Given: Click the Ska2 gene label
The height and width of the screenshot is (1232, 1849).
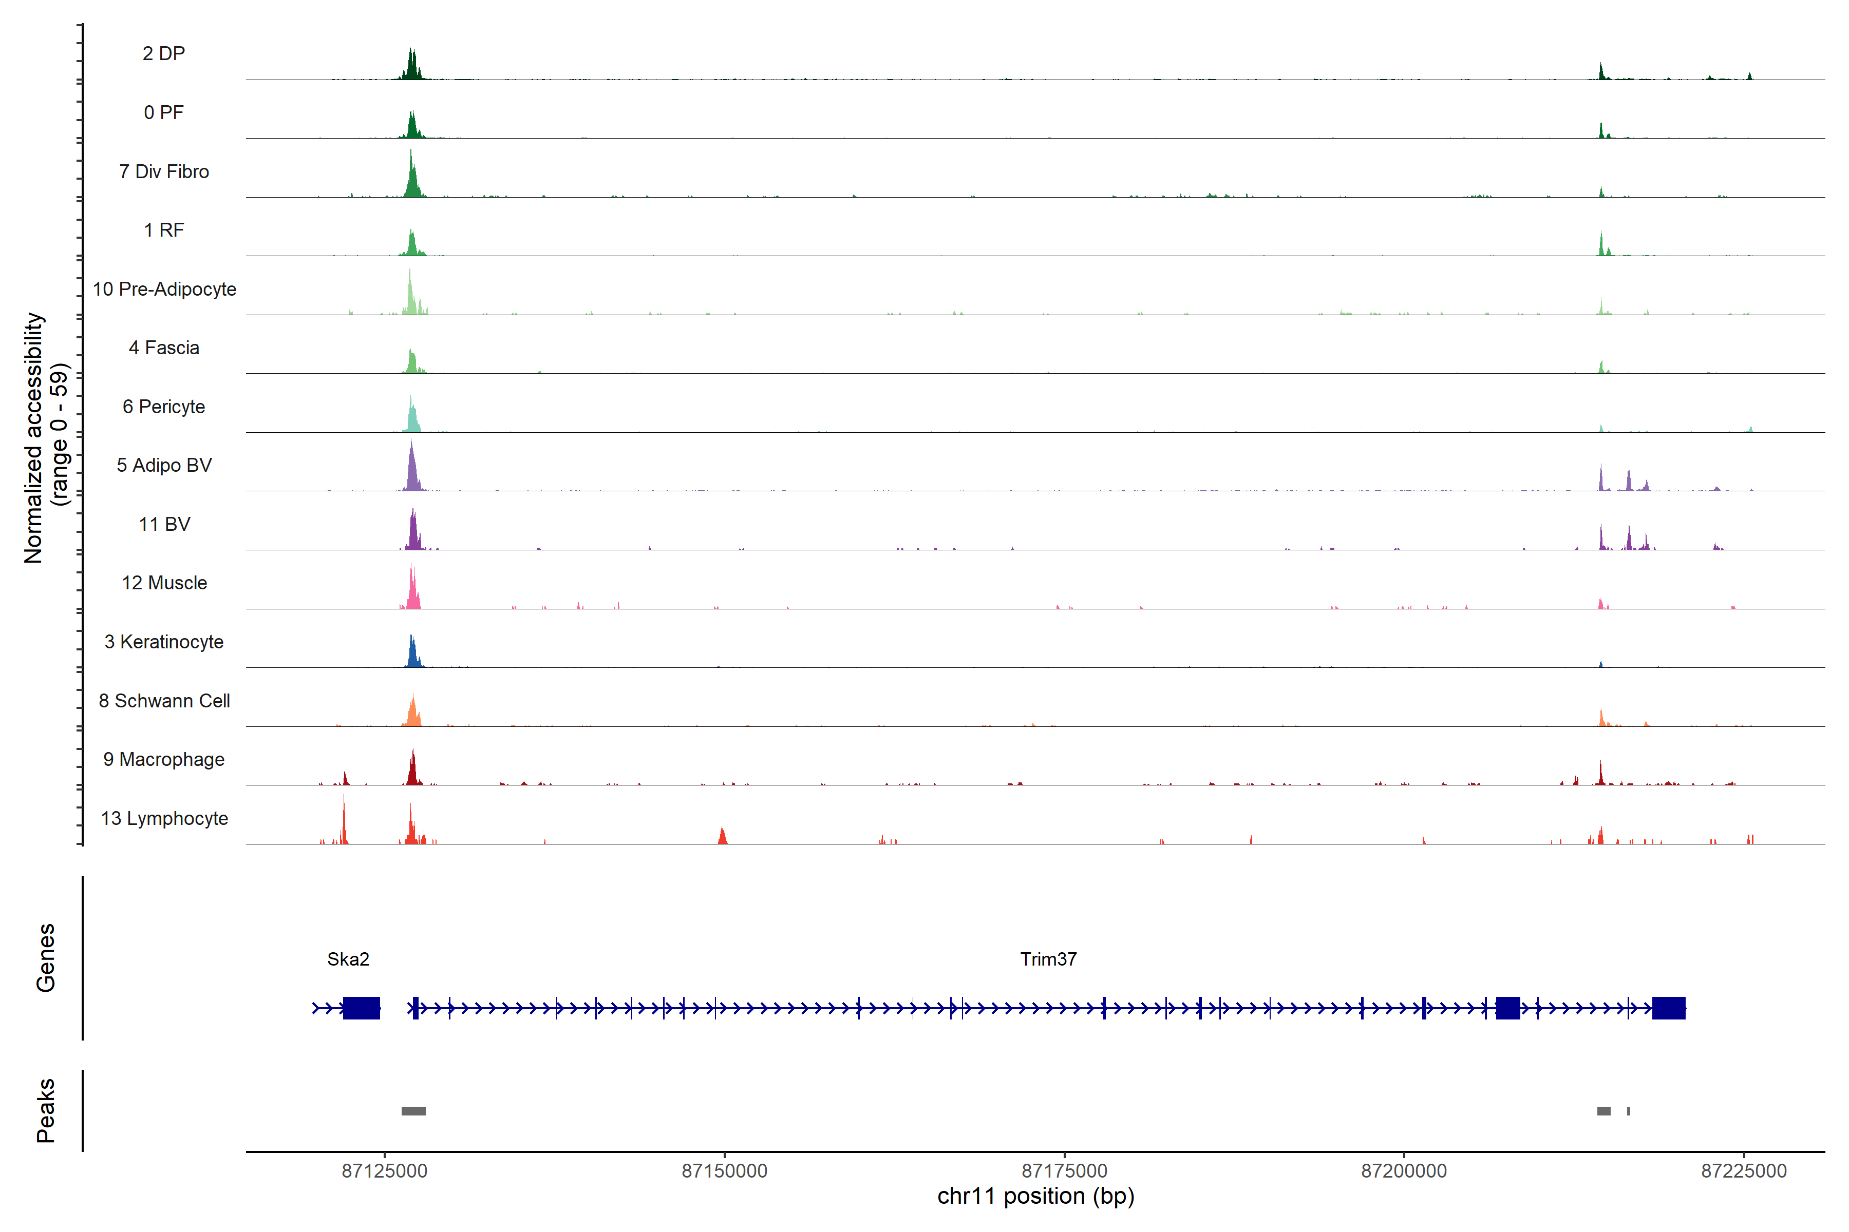Looking at the screenshot, I should click(x=348, y=958).
